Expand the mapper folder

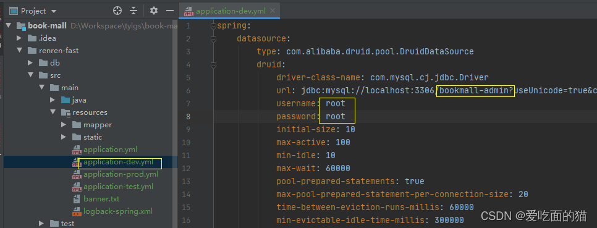[x=64, y=125]
